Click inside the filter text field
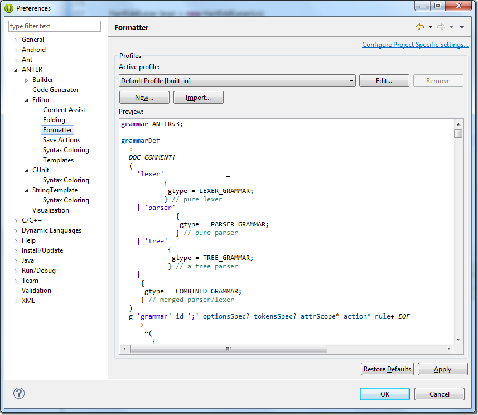This screenshot has width=478, height=415. click(55, 26)
